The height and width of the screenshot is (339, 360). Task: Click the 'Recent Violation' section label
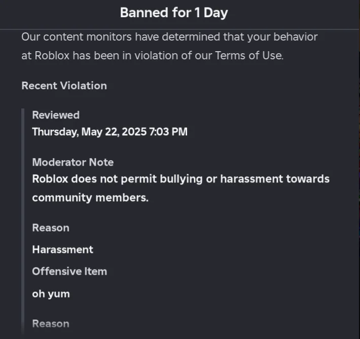[64, 86]
